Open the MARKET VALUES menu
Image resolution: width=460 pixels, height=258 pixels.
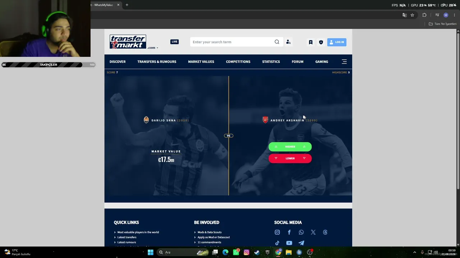click(201, 62)
